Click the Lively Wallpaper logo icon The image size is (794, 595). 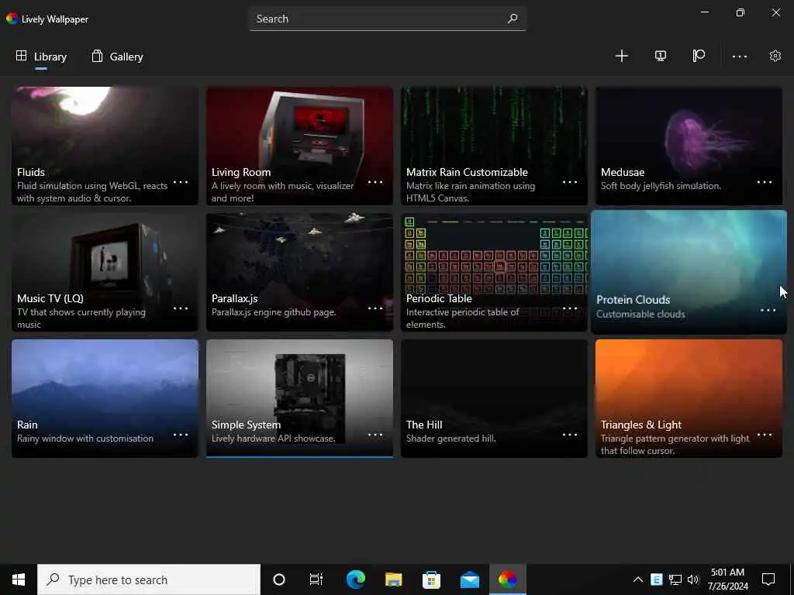point(12,19)
